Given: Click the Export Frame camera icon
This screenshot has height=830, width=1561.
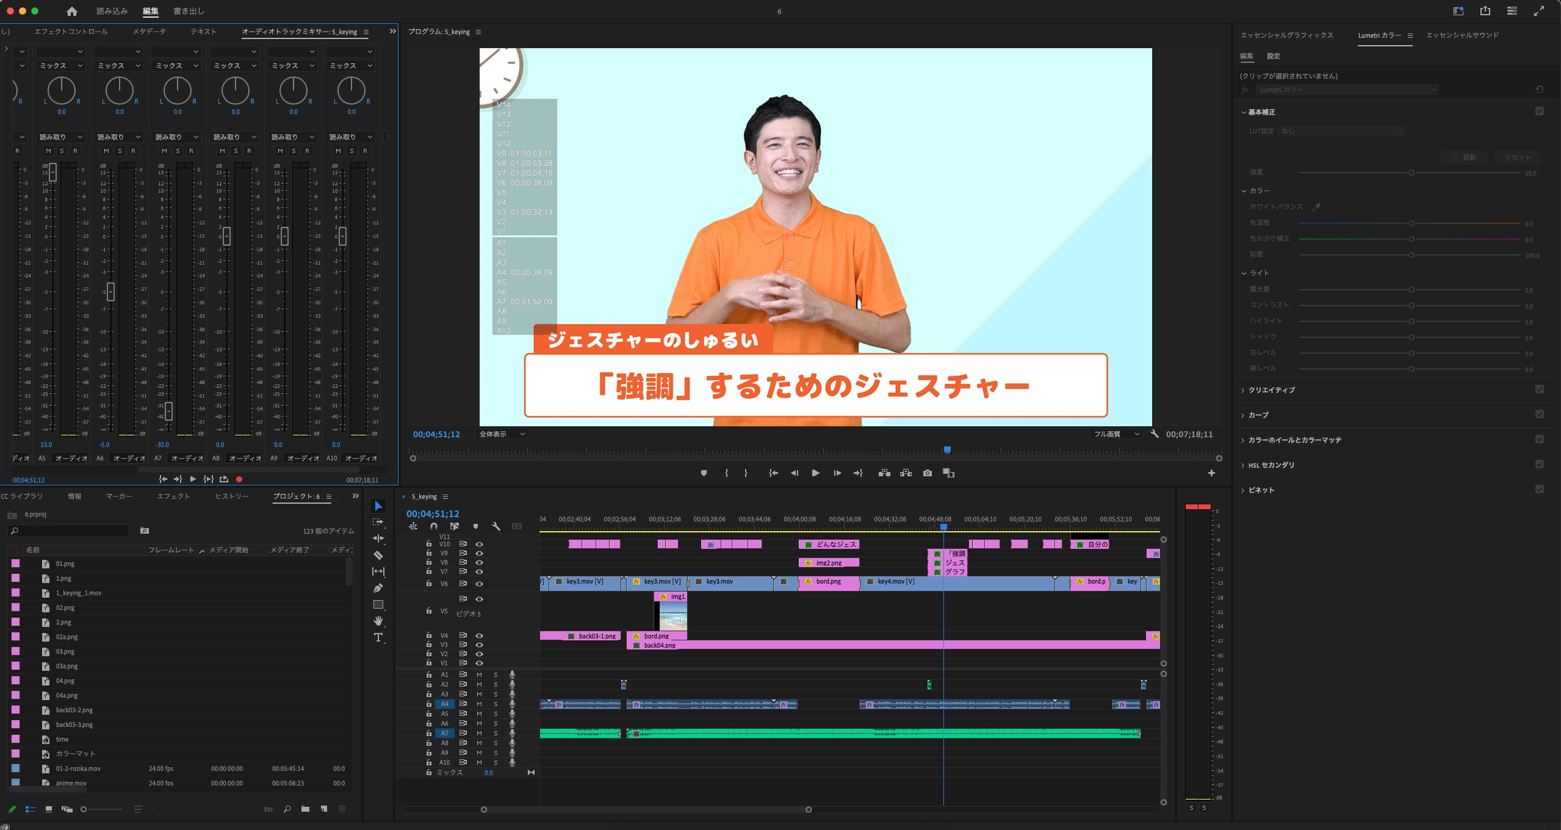Looking at the screenshot, I should pyautogui.click(x=927, y=473).
